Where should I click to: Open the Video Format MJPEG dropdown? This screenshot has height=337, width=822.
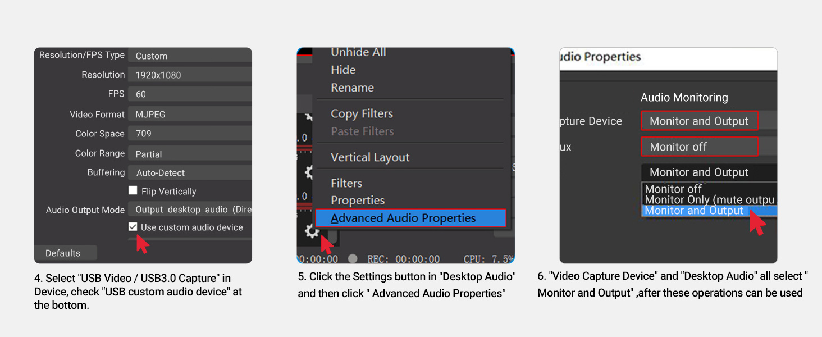pyautogui.click(x=190, y=114)
